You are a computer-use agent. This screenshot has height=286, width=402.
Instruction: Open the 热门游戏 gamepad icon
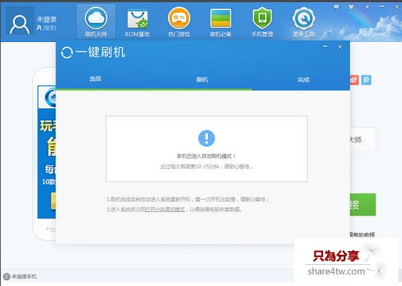coord(179,18)
